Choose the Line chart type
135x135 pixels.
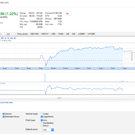pos(42,120)
